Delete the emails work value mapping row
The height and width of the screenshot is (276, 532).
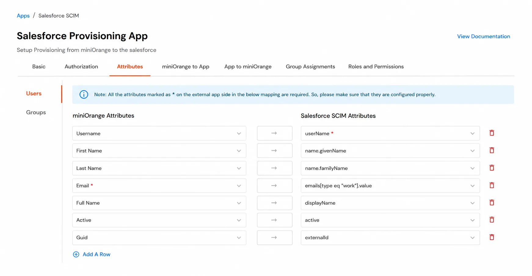click(x=492, y=185)
